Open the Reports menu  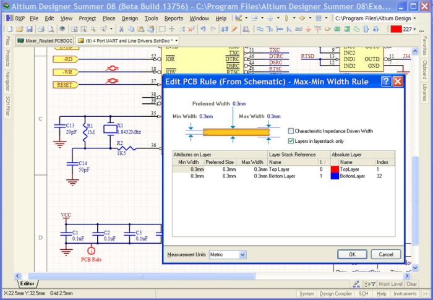(x=174, y=19)
